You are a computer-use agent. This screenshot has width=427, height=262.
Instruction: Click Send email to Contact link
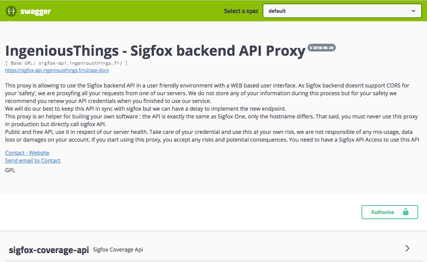click(33, 161)
